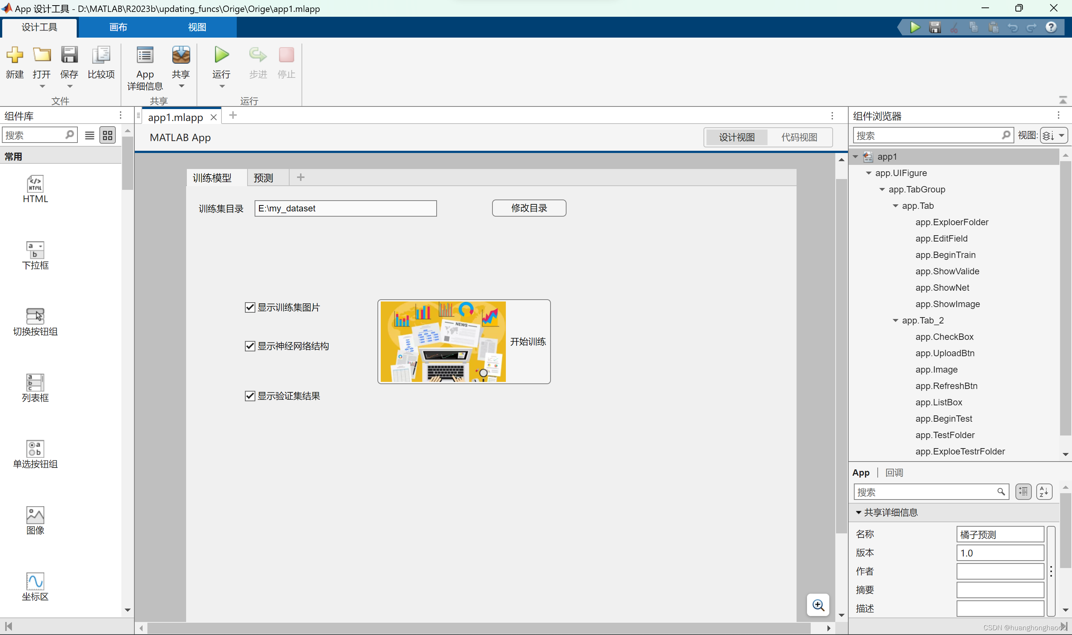Click the green Run icon in the ribbon
Viewport: 1072px width, 635px height.
click(221, 55)
